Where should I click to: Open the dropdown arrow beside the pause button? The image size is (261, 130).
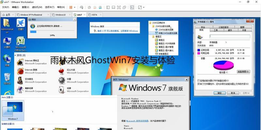tap(75, 7)
